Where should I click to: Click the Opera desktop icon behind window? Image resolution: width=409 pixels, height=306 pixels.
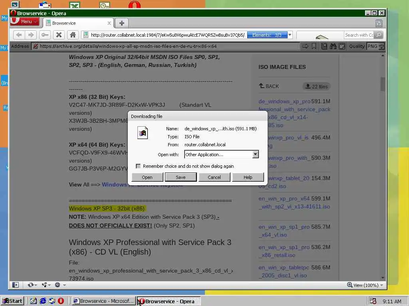pyautogui.click(x=134, y=5)
